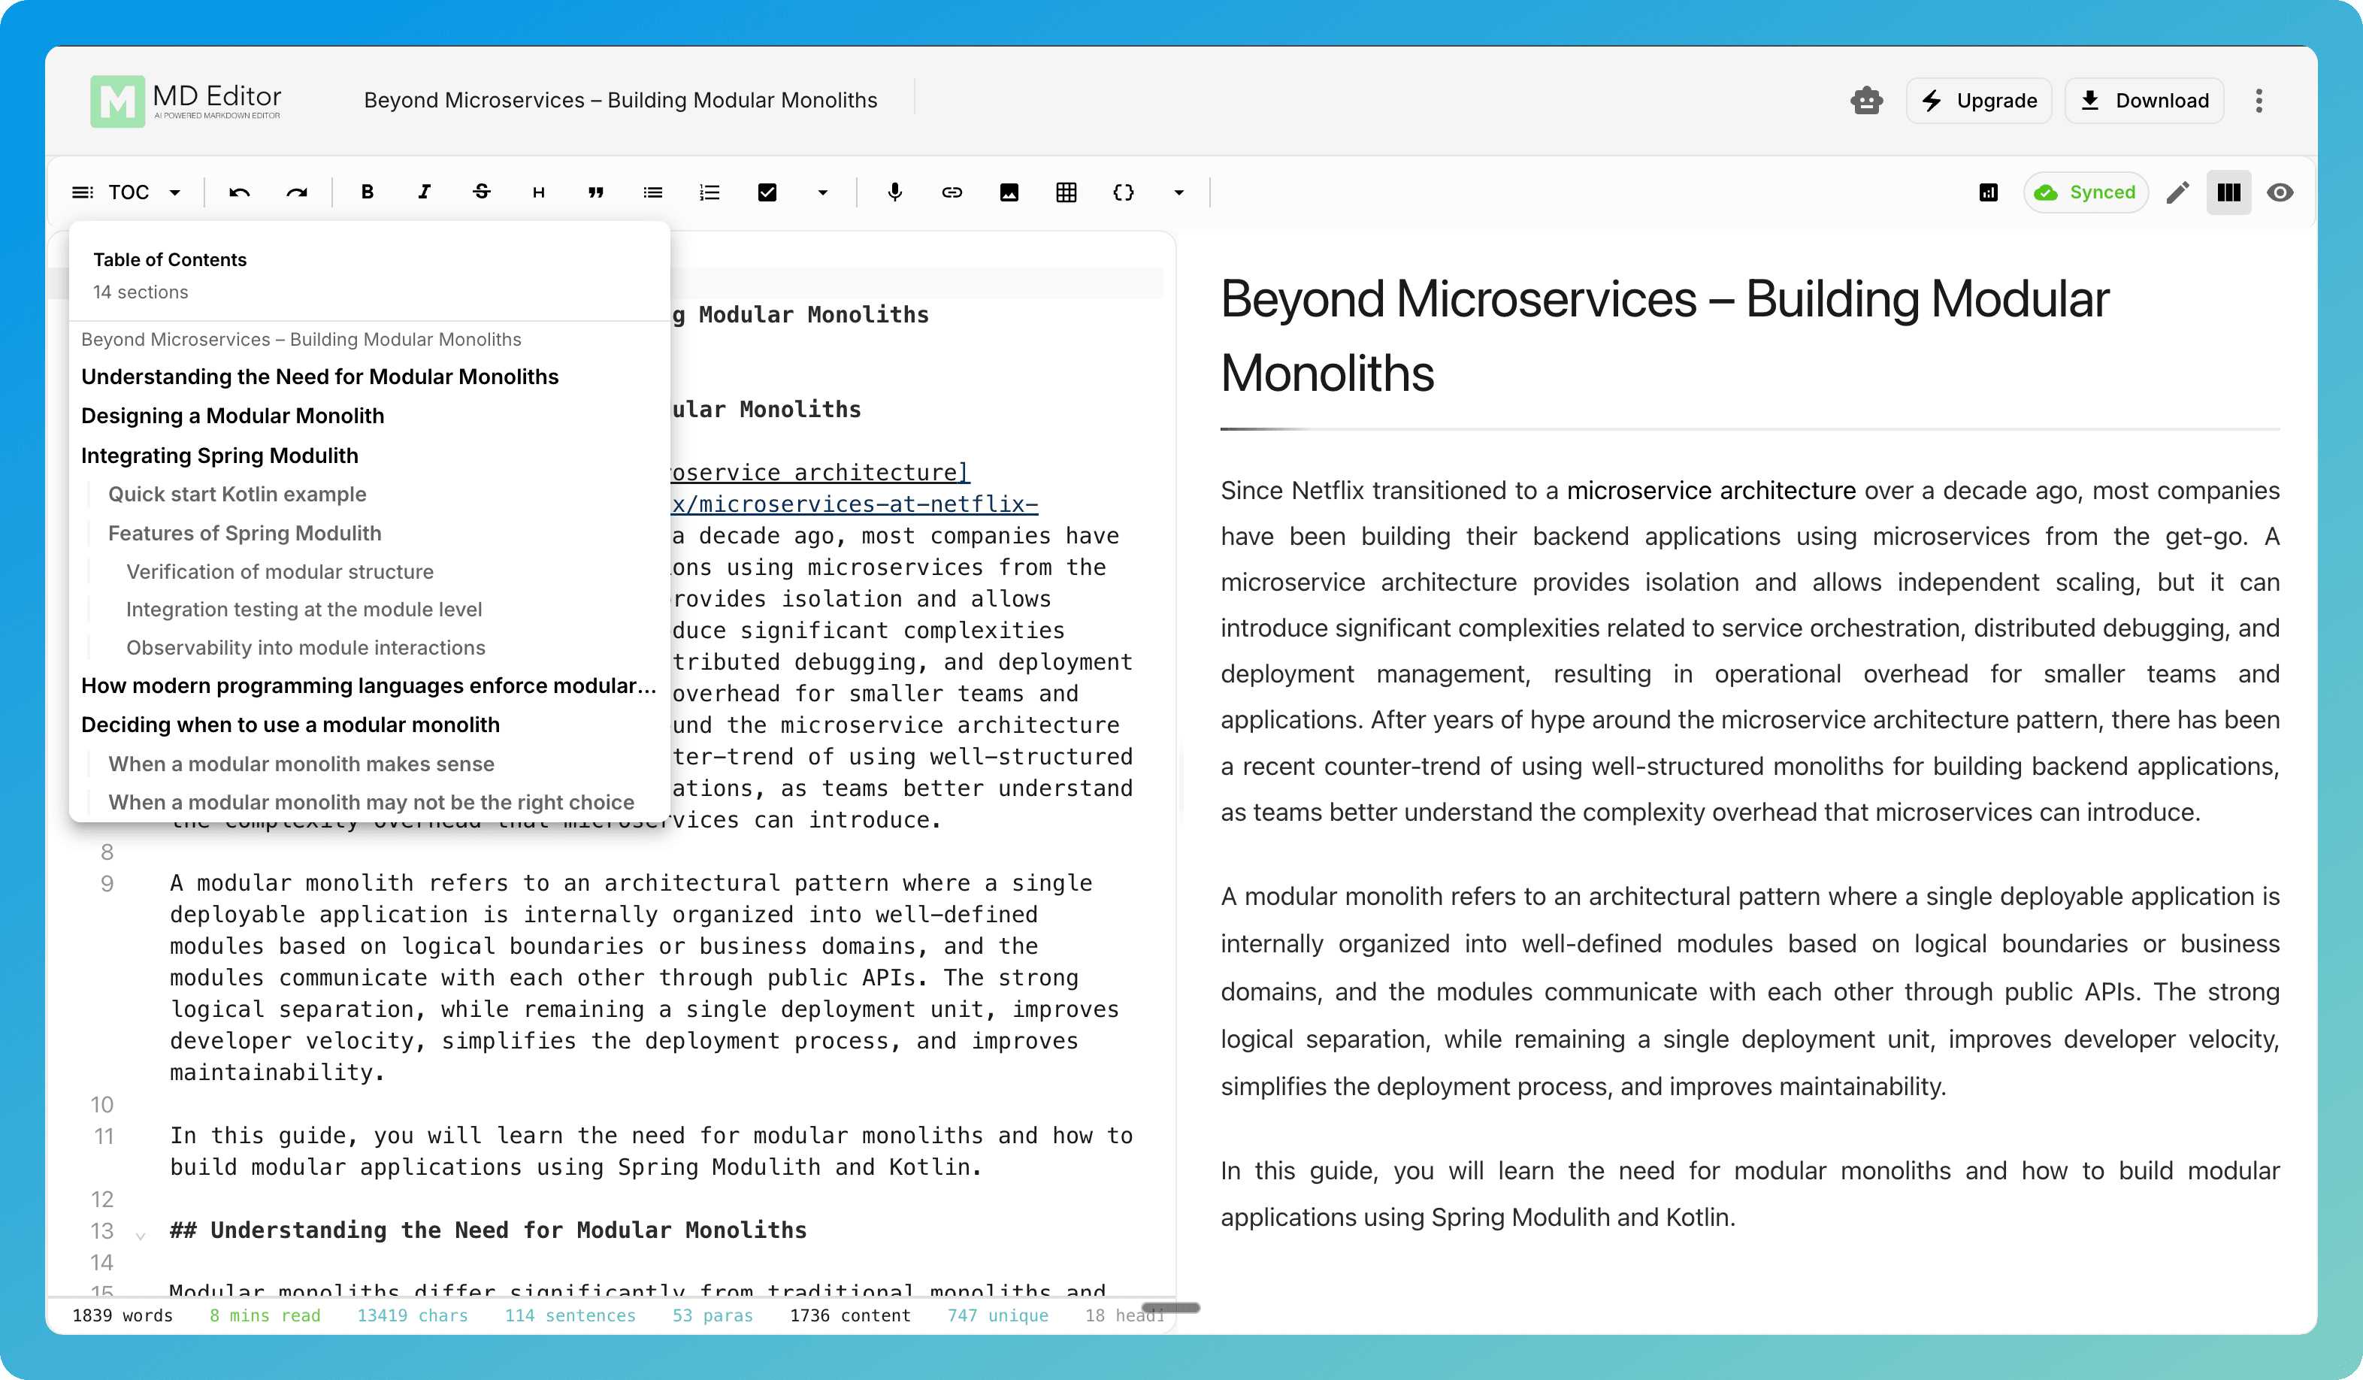2363x1380 pixels.
Task: Insert a blockquote
Action: (595, 192)
